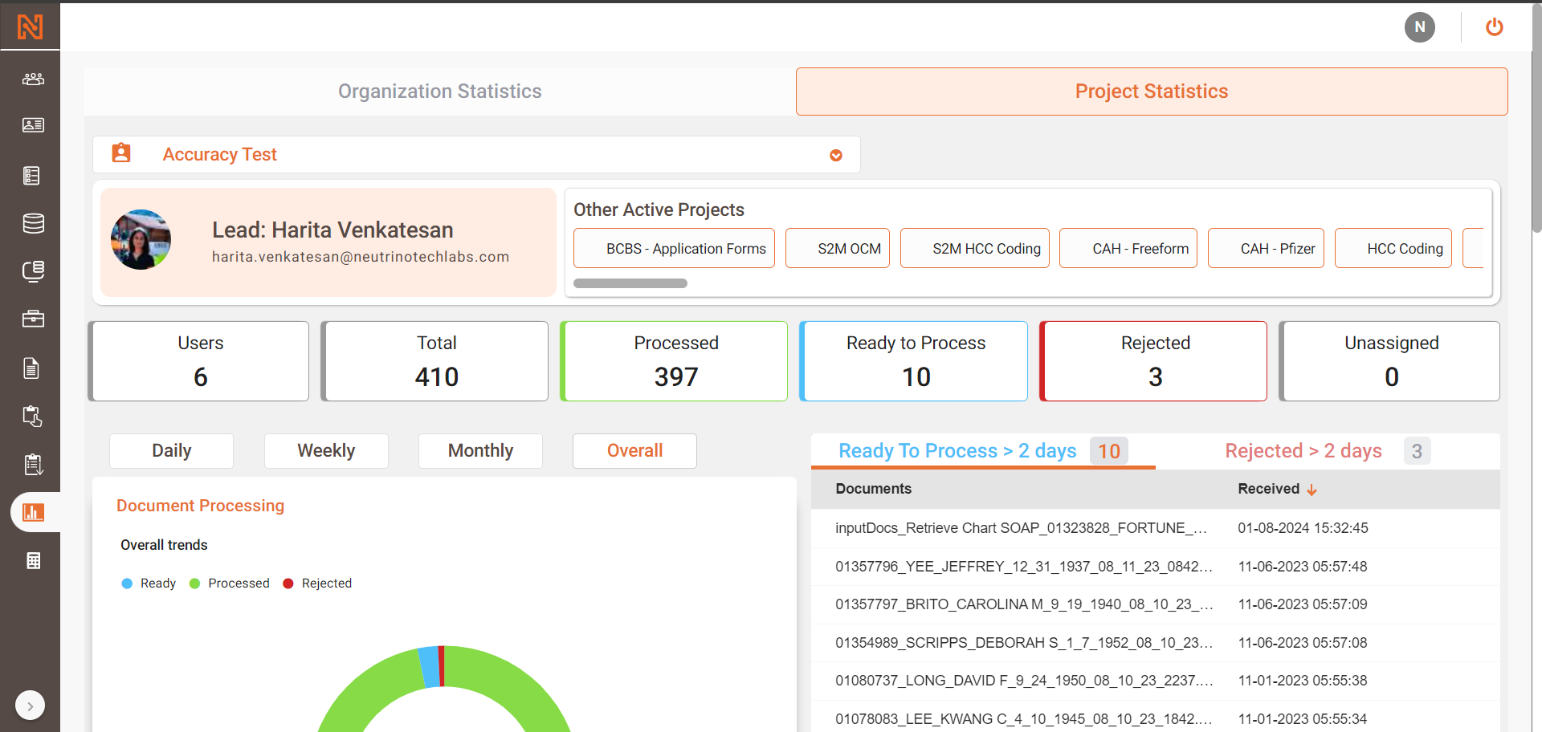Open 01354989_SCRIPPS_DEBORAH document row
1542x732 pixels.
click(1155, 643)
